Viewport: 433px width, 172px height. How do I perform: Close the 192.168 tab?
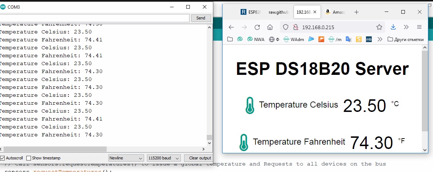tap(315, 12)
